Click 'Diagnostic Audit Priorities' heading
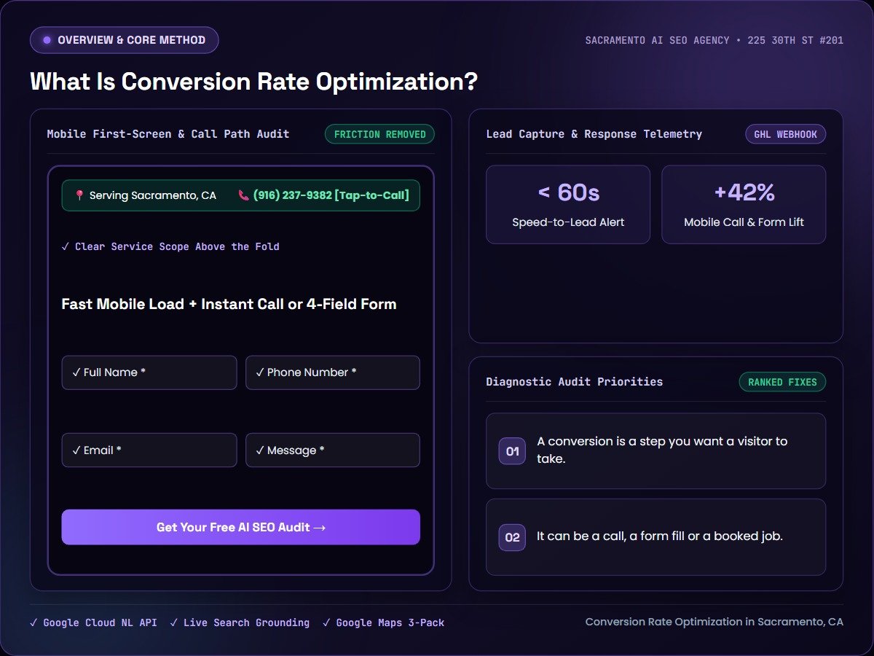The image size is (874, 656). pyautogui.click(x=575, y=382)
